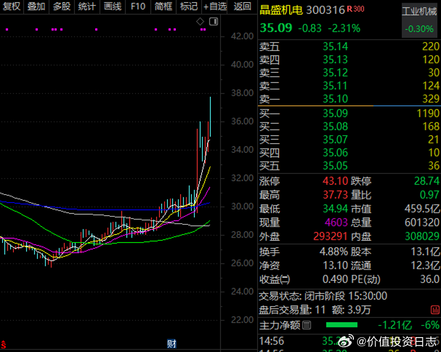Click the red S marker at chart bottom
This screenshot has width=441, height=352.
(x=3, y=345)
